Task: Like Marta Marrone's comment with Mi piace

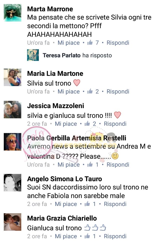Action: pos(69,43)
